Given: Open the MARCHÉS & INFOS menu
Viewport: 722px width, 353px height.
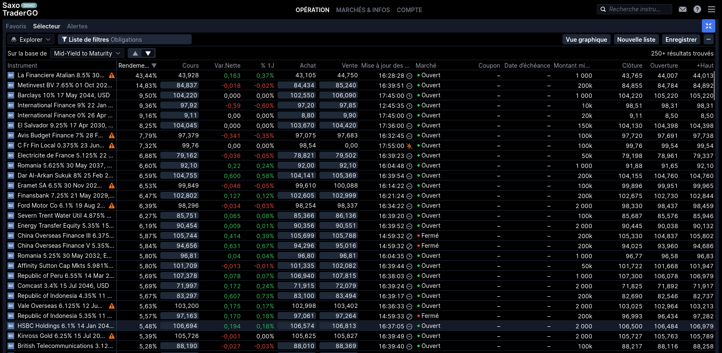Looking at the screenshot, I should coord(363,10).
